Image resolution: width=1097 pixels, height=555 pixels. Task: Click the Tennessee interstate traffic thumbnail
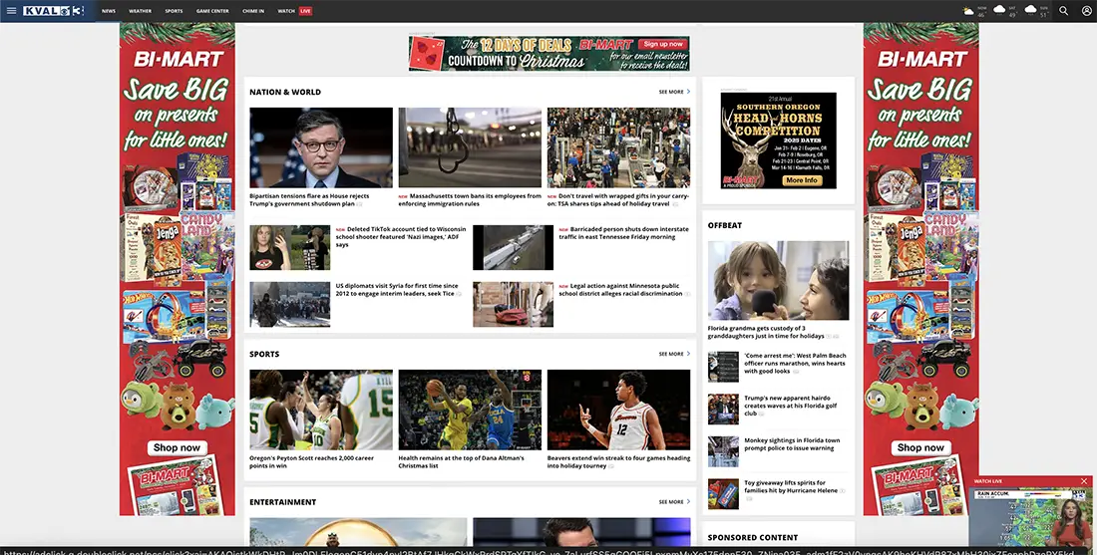tap(513, 247)
